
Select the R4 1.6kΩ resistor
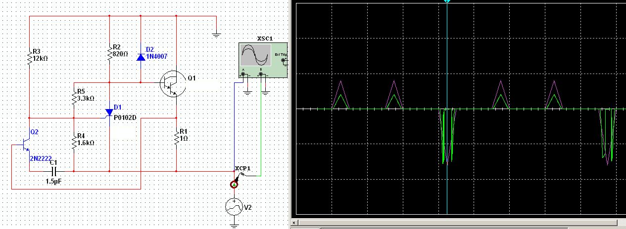(x=74, y=142)
